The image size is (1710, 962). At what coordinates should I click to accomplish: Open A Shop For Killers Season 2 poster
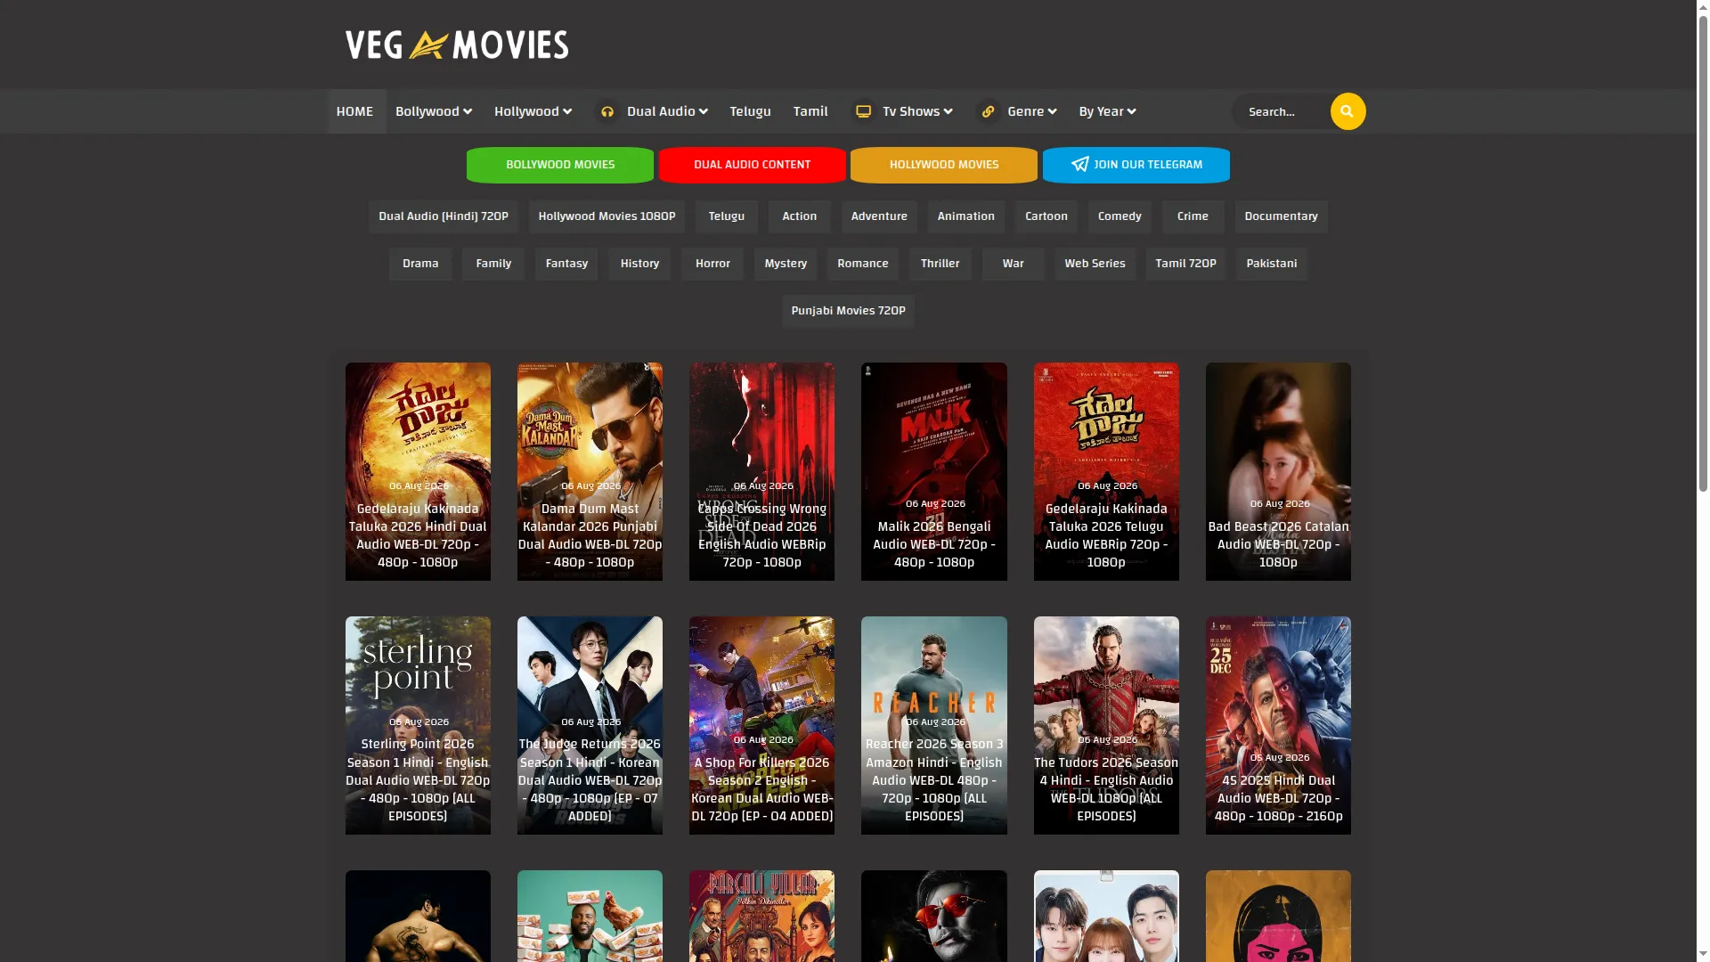click(761, 725)
